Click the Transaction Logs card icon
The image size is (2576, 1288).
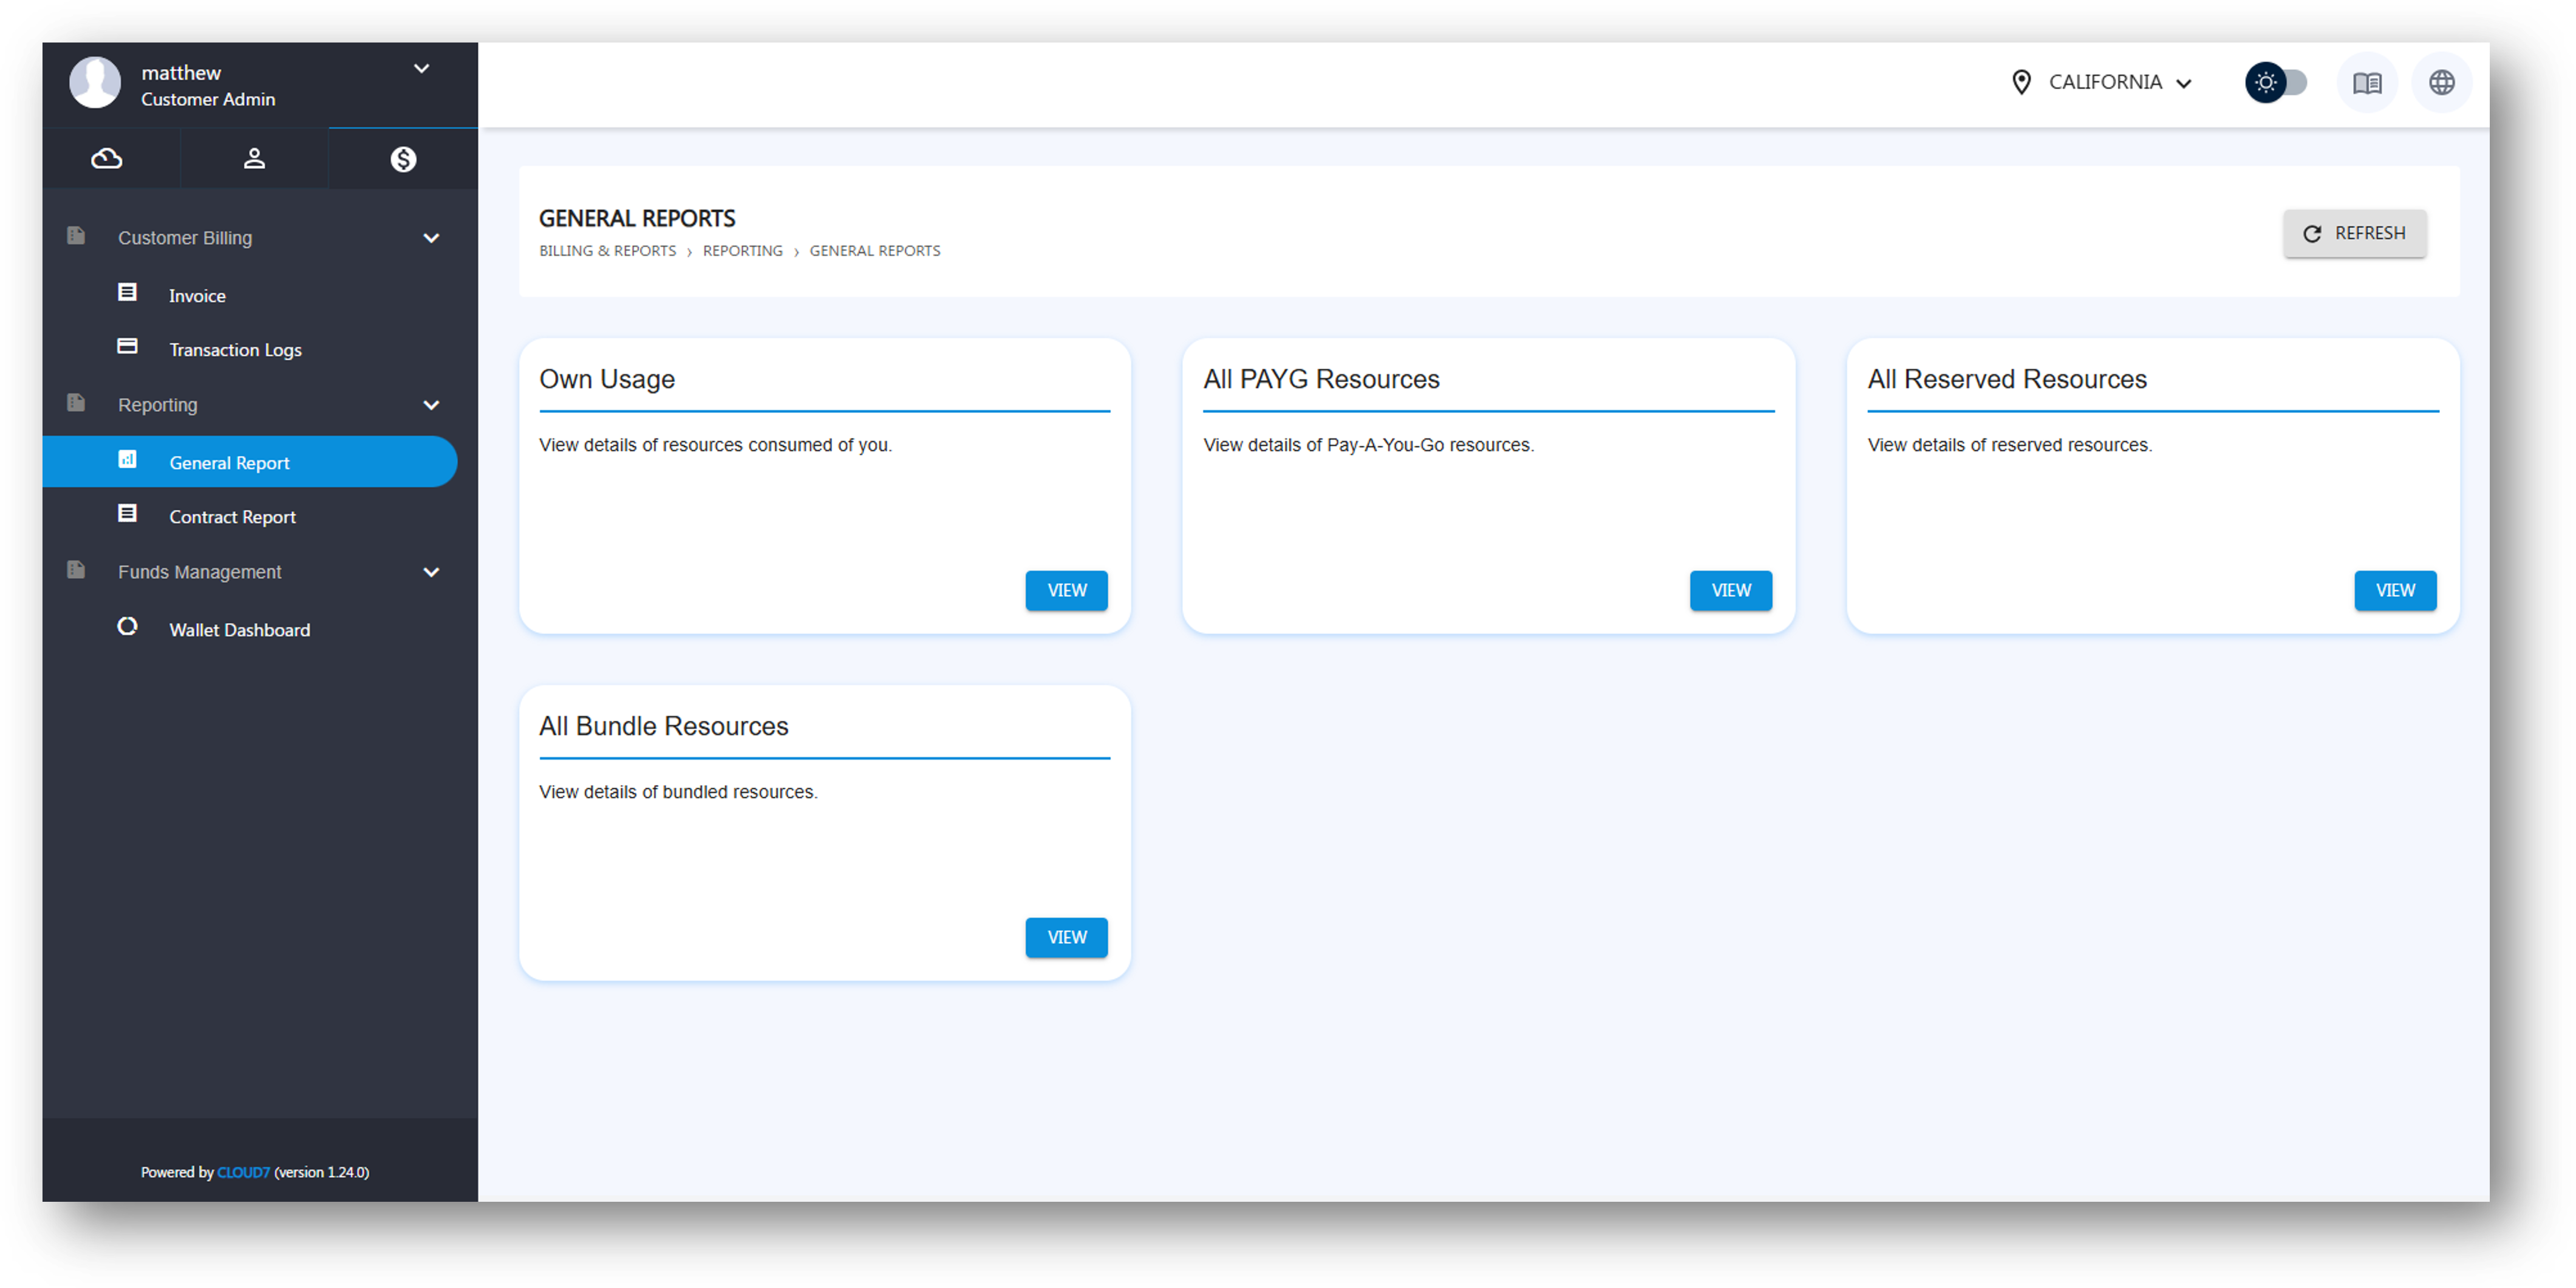pyautogui.click(x=127, y=346)
